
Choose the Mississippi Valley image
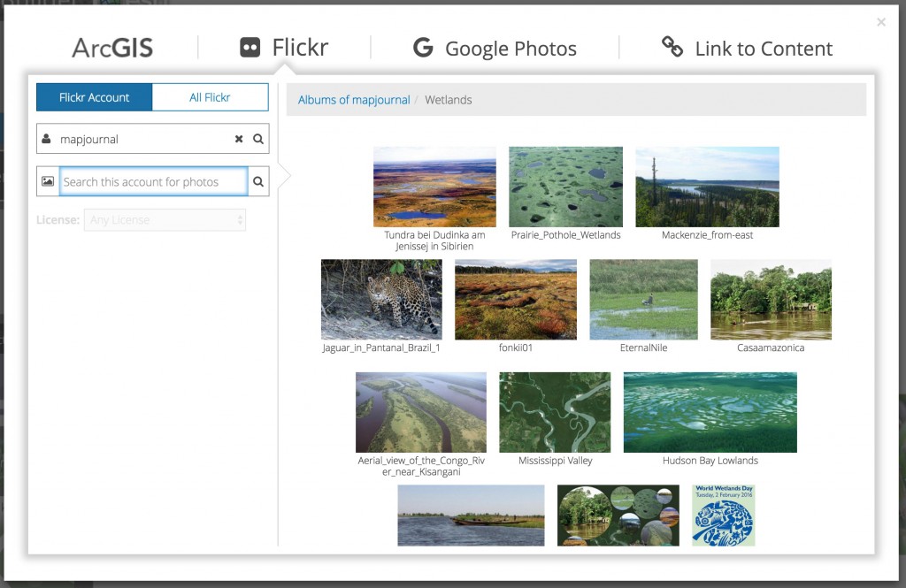tap(555, 412)
